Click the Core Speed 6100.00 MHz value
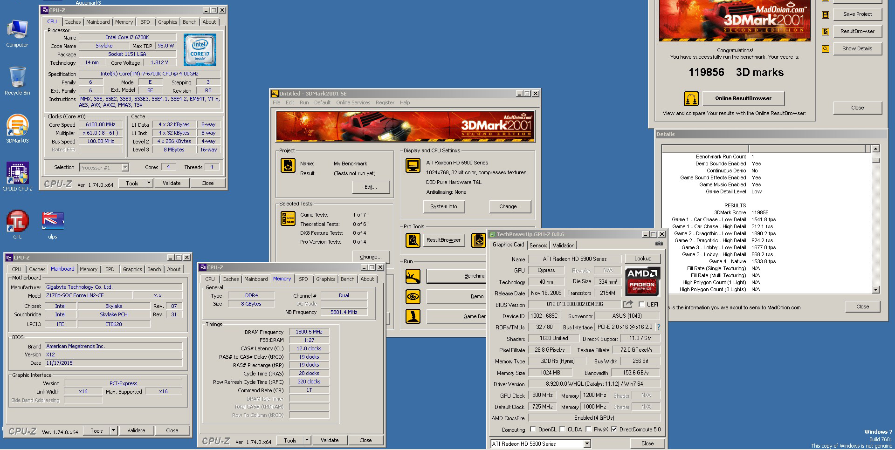This screenshot has height=450, width=895. coord(101,124)
